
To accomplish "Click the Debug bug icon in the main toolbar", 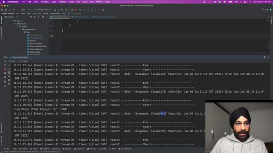I will 59,10.
